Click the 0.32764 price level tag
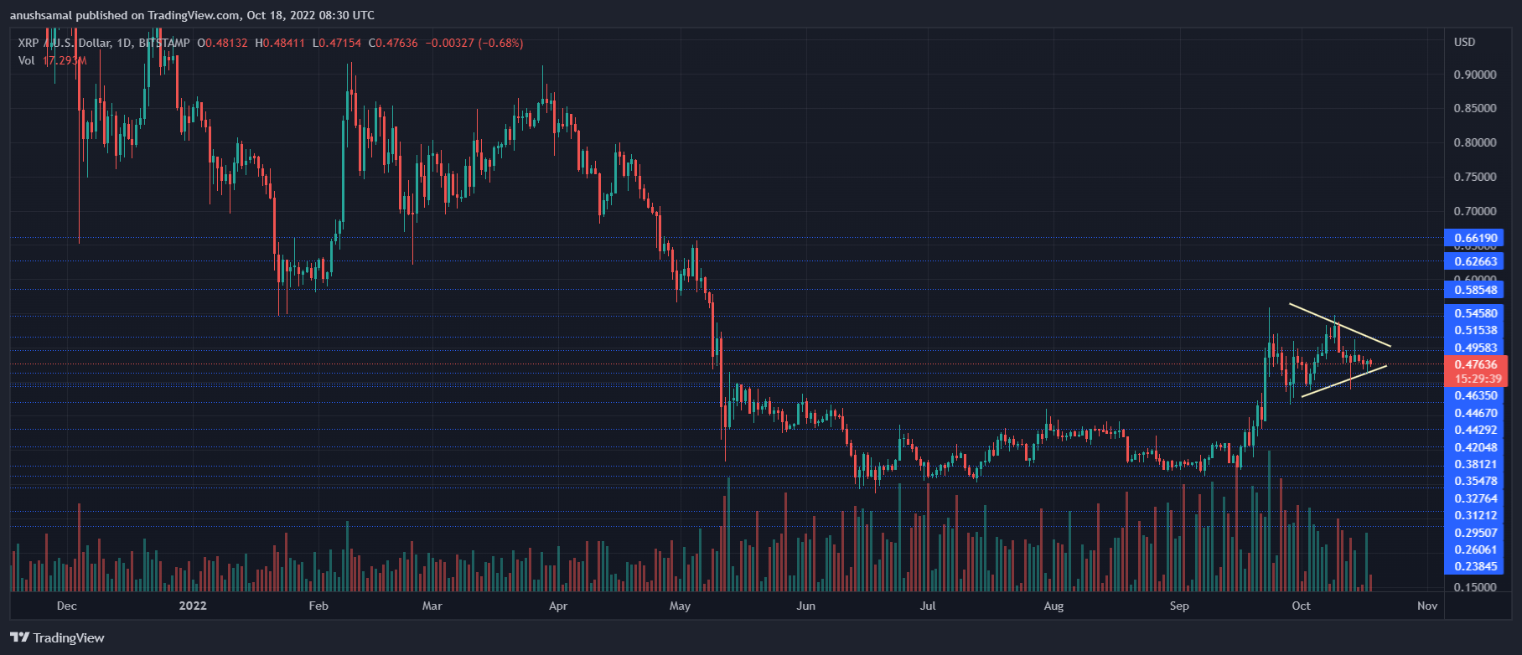This screenshot has height=655, width=1522. (1474, 498)
